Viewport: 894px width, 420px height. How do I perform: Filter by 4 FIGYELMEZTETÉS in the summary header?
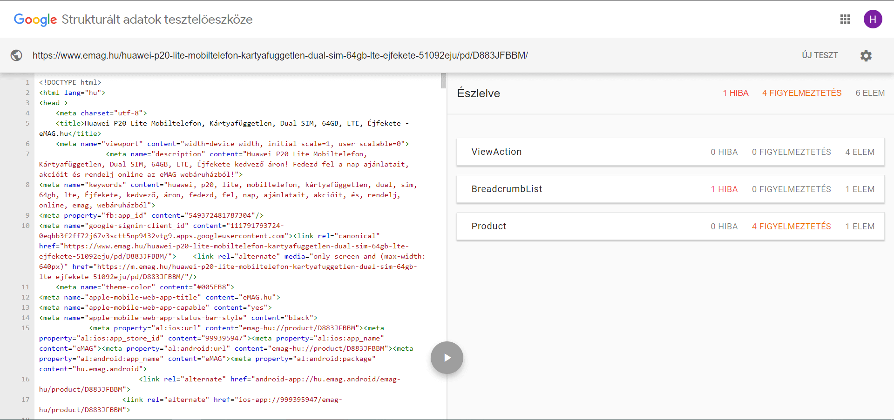[802, 93]
